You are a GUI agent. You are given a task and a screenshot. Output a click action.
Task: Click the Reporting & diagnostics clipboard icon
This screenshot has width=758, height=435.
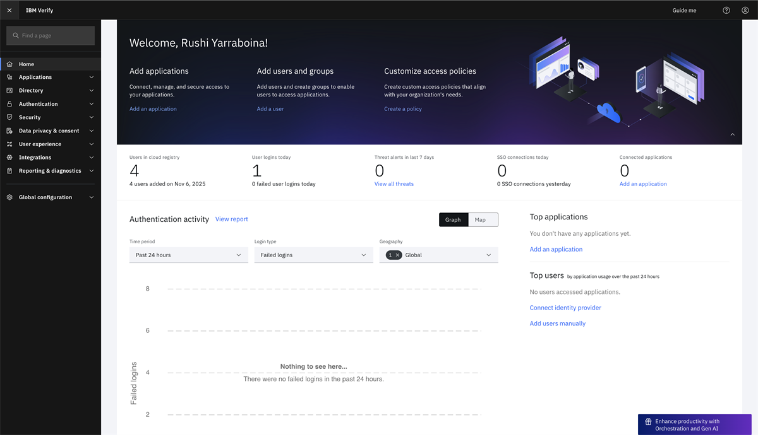click(9, 170)
